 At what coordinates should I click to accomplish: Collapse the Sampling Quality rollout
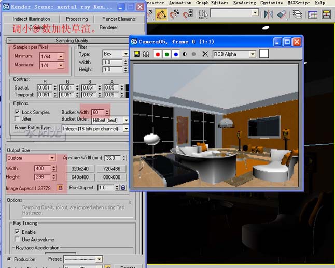[x=10, y=40]
